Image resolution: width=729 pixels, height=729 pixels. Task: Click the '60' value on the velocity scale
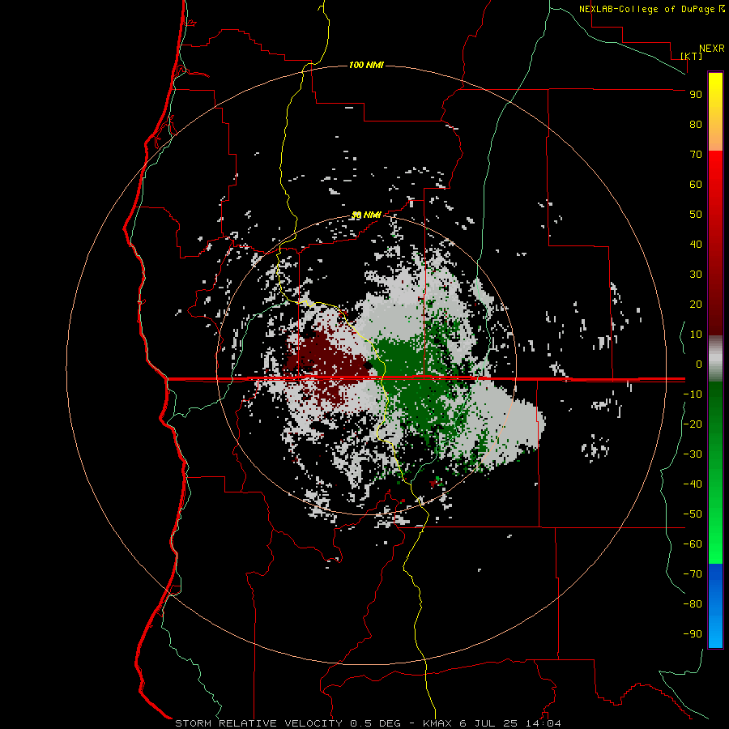696,184
